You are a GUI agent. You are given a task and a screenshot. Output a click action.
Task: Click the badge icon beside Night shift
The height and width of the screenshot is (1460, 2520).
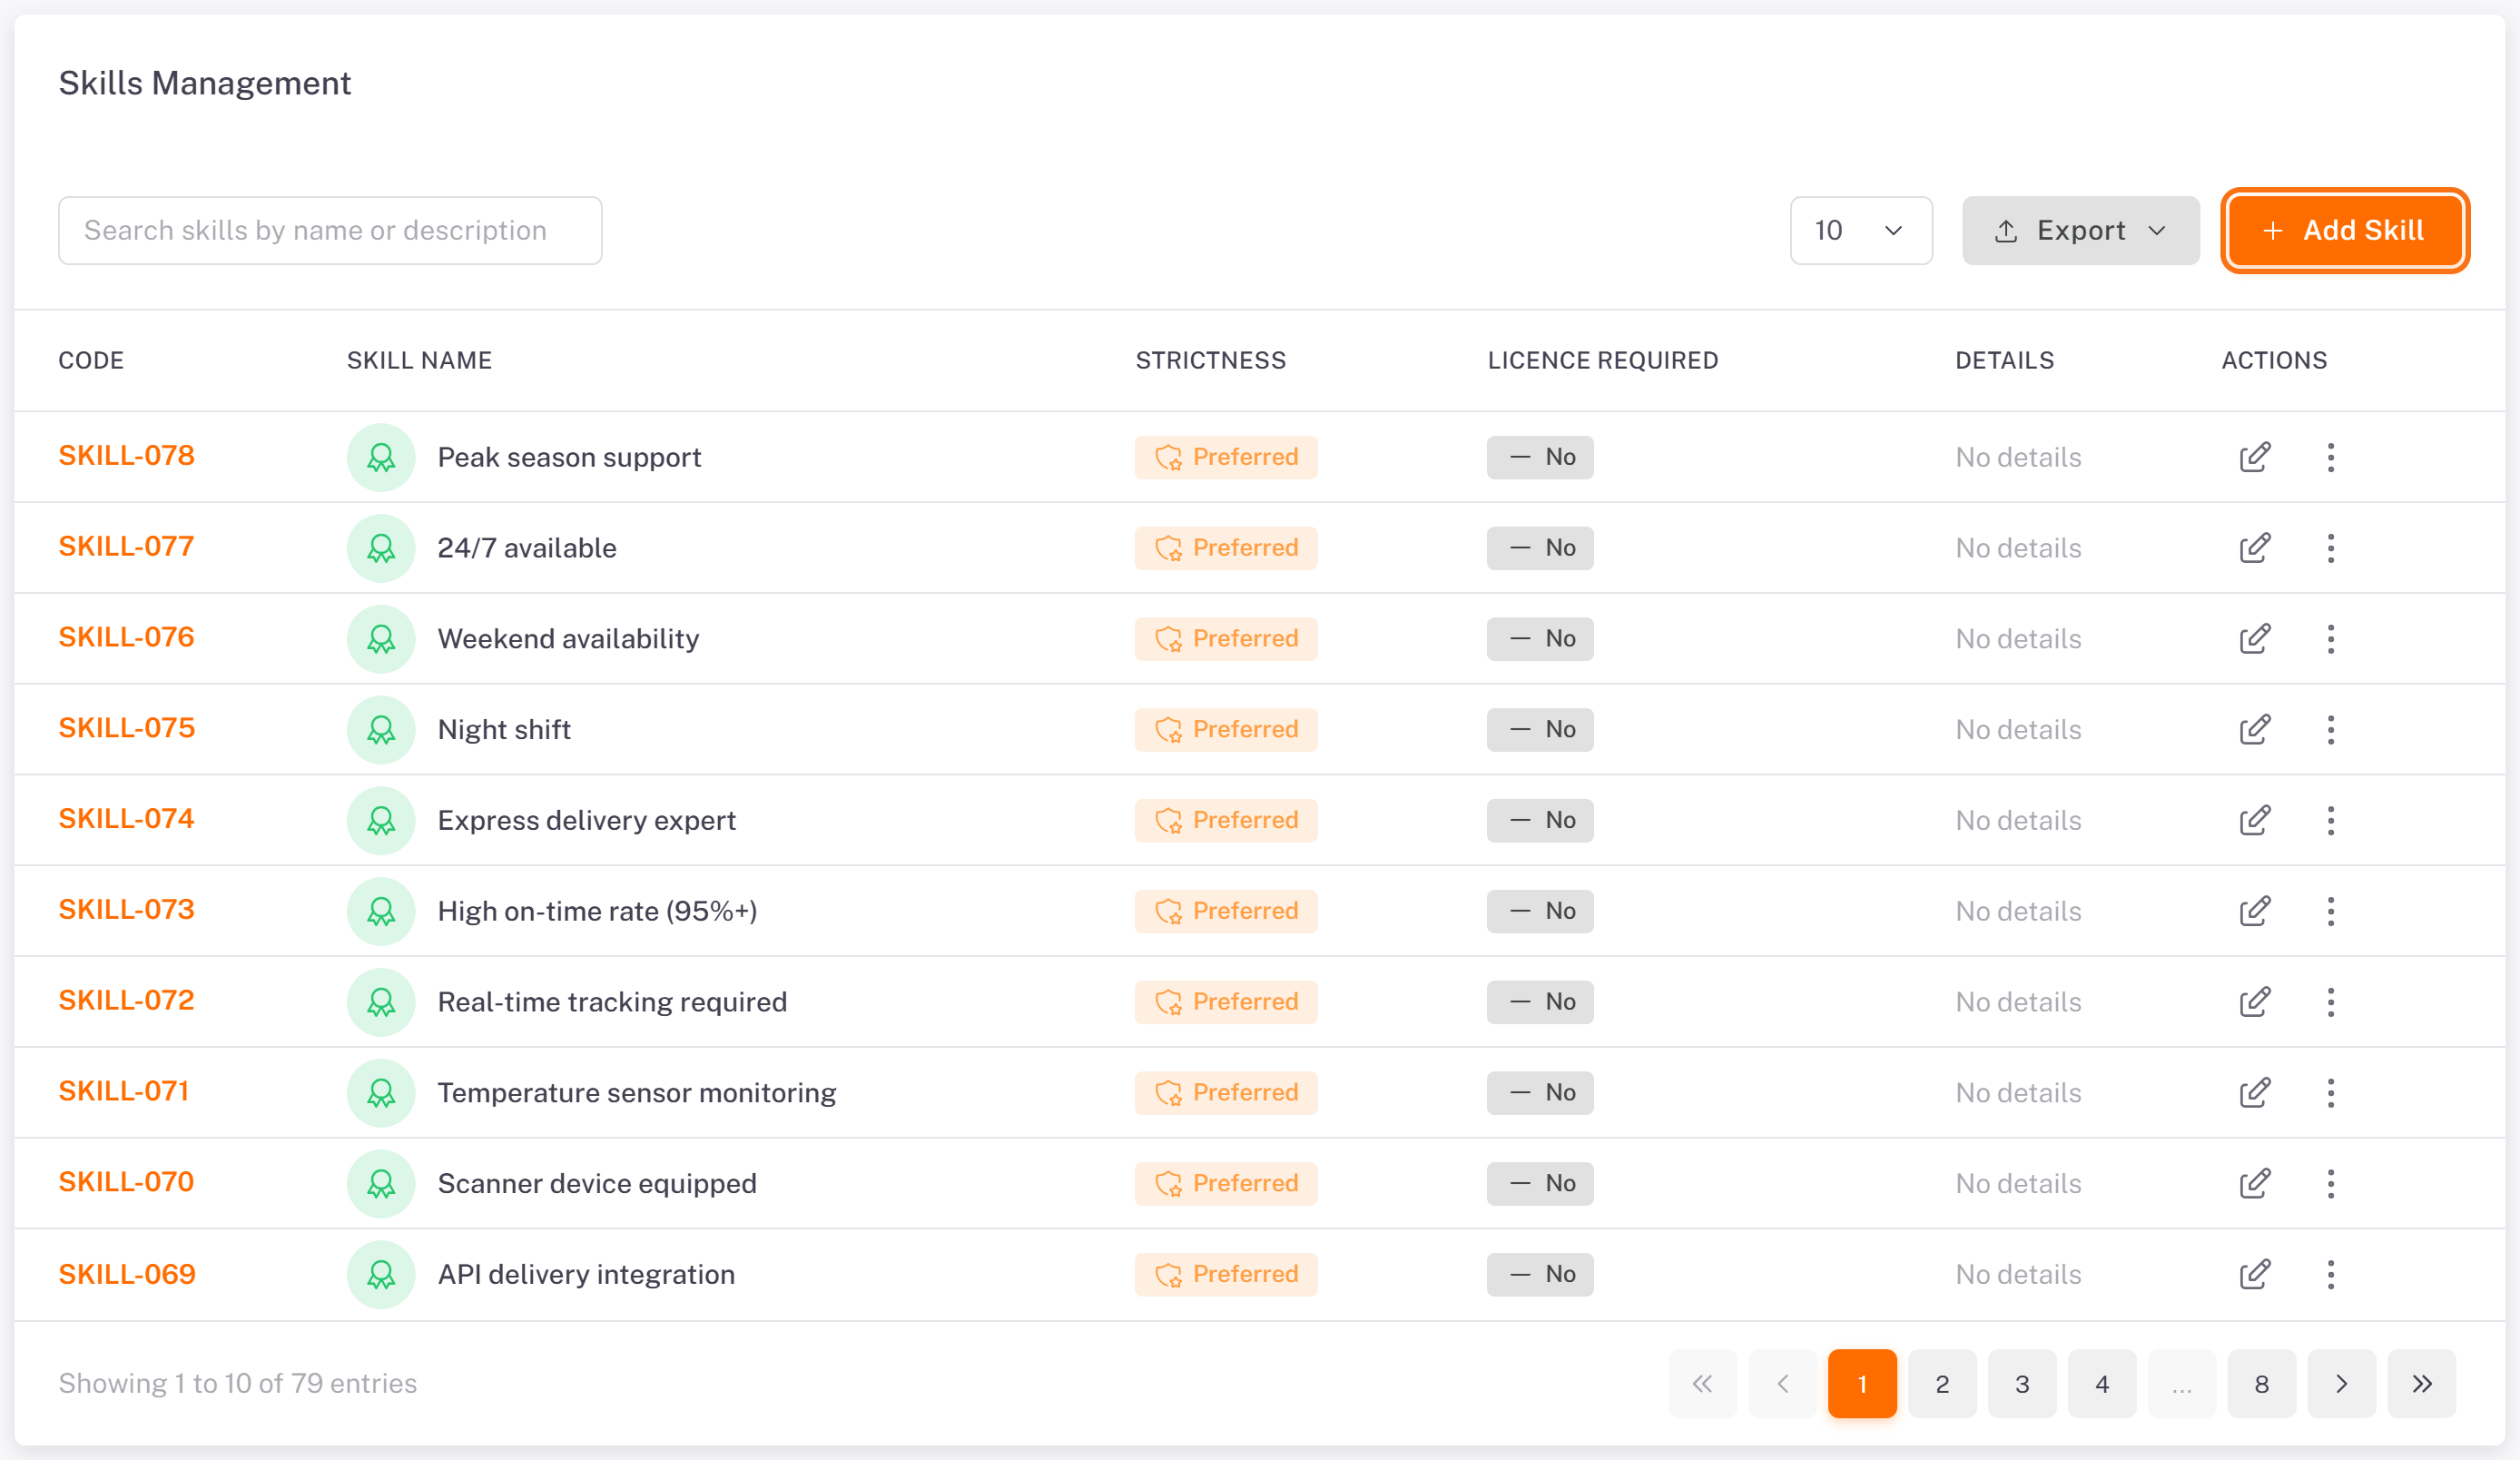click(x=381, y=729)
